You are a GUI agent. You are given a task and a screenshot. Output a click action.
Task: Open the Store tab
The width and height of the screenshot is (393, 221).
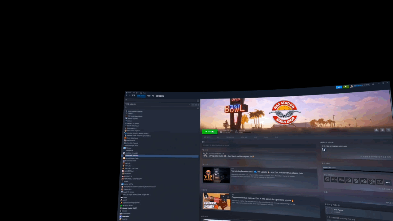[x=133, y=95]
